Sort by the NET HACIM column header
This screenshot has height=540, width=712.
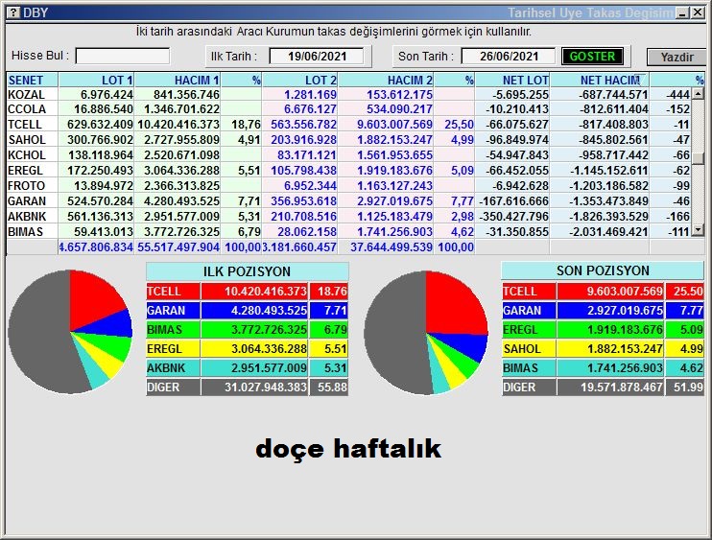[x=600, y=80]
